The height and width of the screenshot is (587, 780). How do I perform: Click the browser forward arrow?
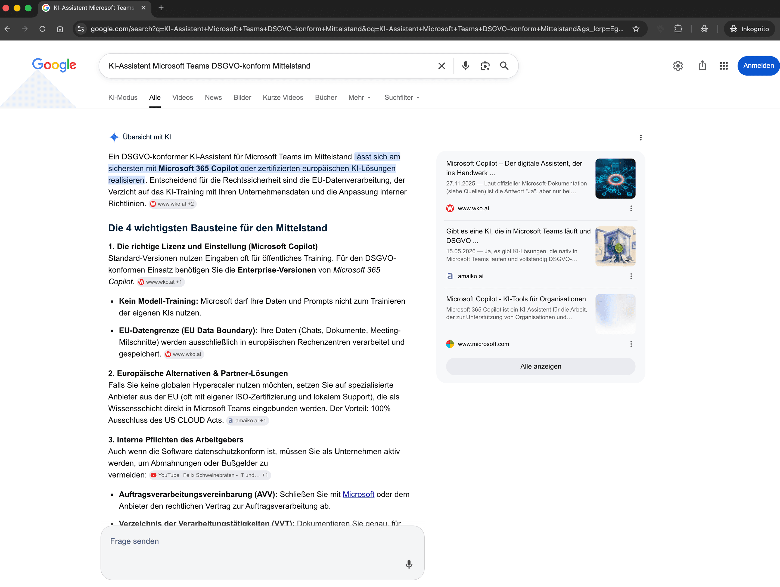[x=25, y=29]
